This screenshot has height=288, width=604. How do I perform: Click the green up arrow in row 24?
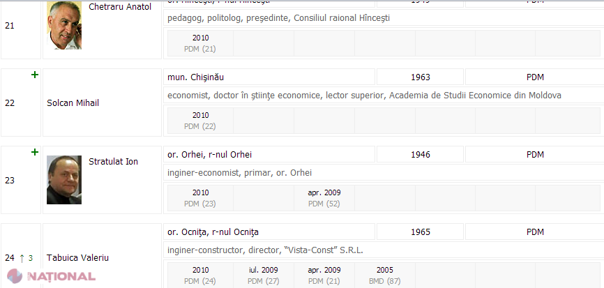point(22,257)
